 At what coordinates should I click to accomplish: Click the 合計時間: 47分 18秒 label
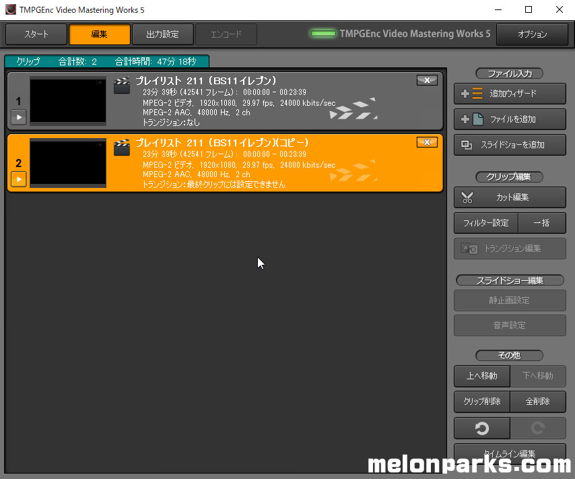click(x=156, y=62)
